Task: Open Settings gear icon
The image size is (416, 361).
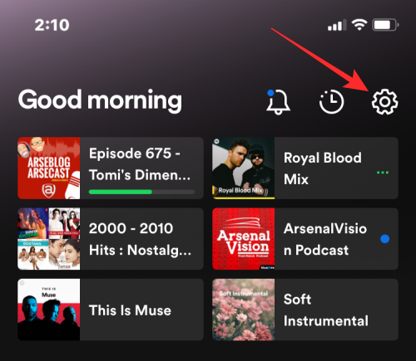Action: click(x=384, y=102)
